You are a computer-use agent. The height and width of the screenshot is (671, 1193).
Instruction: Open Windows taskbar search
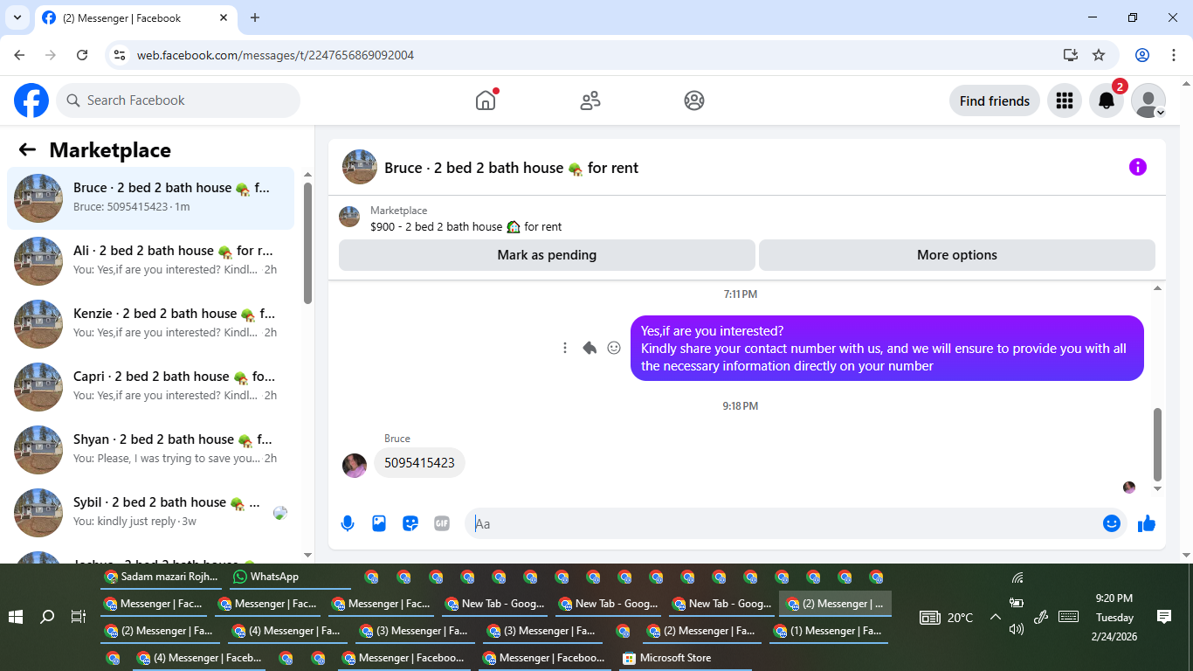(x=47, y=617)
